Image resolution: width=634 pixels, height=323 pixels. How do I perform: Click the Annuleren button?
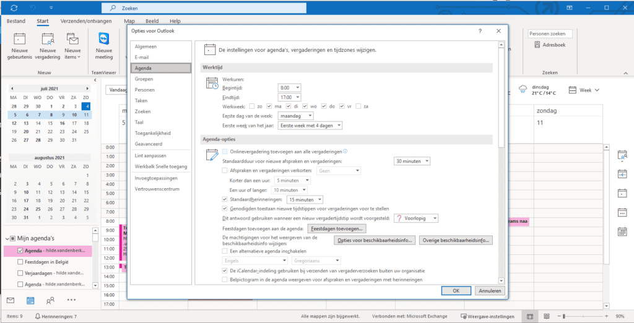coord(490,290)
